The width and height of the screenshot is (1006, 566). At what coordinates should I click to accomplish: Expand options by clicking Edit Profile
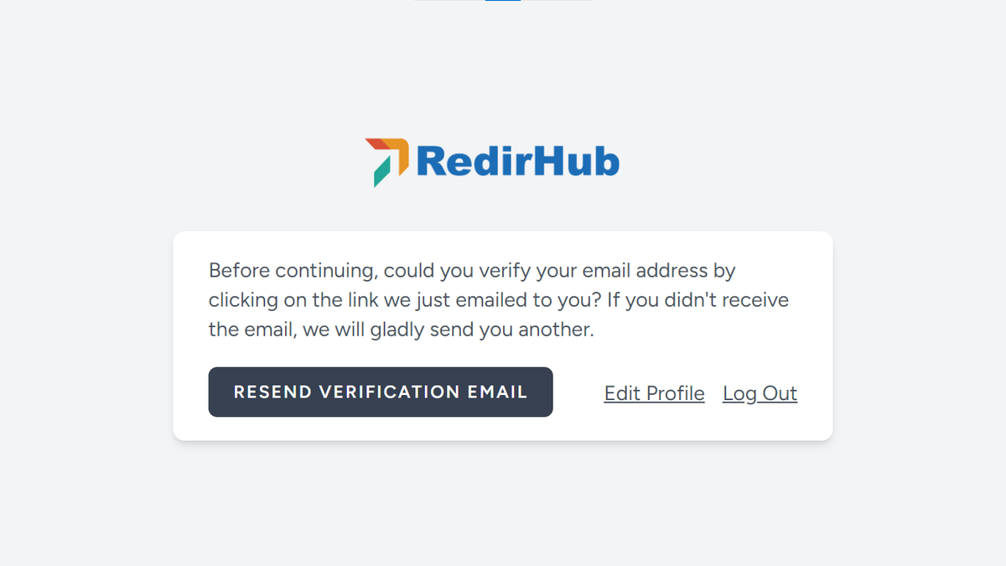(x=654, y=392)
